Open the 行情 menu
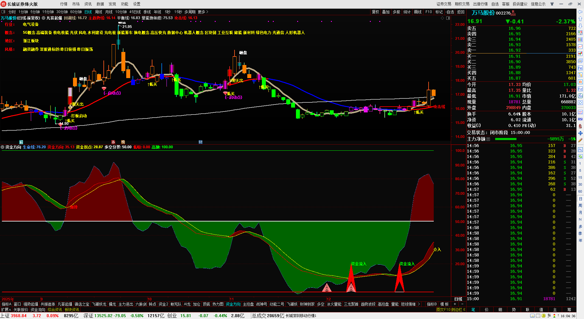This screenshot has width=584, height=319. click(x=64, y=4)
